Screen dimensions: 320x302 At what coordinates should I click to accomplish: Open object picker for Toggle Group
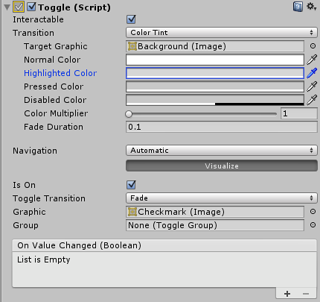tap(313, 225)
